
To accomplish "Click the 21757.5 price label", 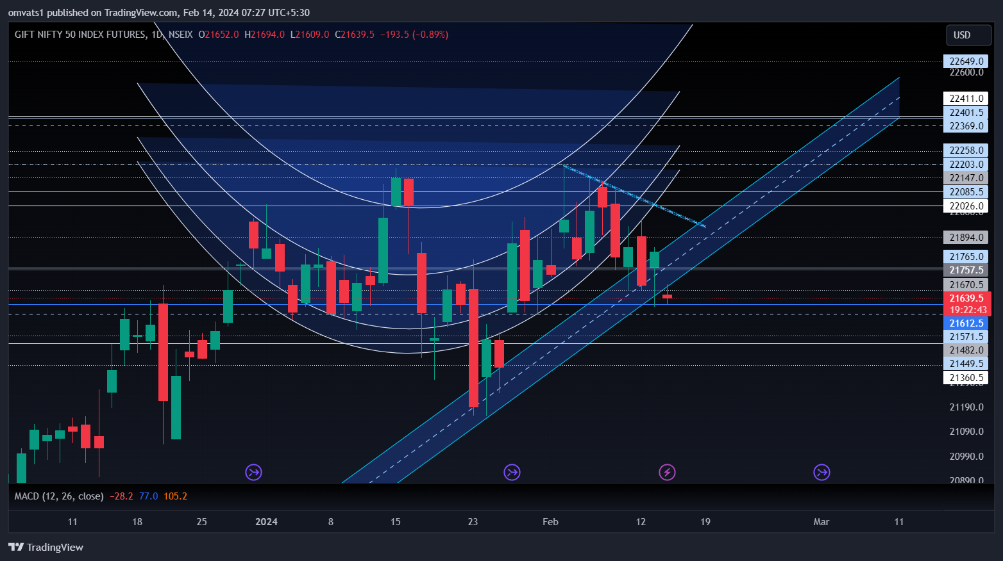I will [x=966, y=270].
